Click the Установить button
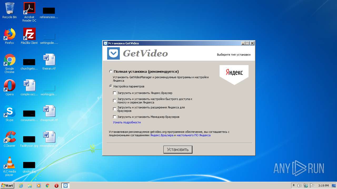 pos(178,150)
